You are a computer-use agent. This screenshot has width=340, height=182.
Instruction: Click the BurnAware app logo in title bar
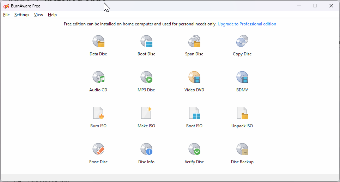pos(6,6)
